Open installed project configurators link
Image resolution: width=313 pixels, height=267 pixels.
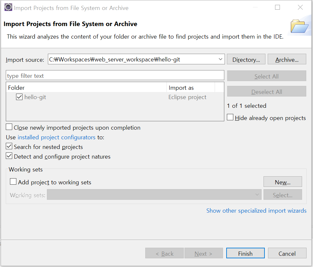pos(57,137)
